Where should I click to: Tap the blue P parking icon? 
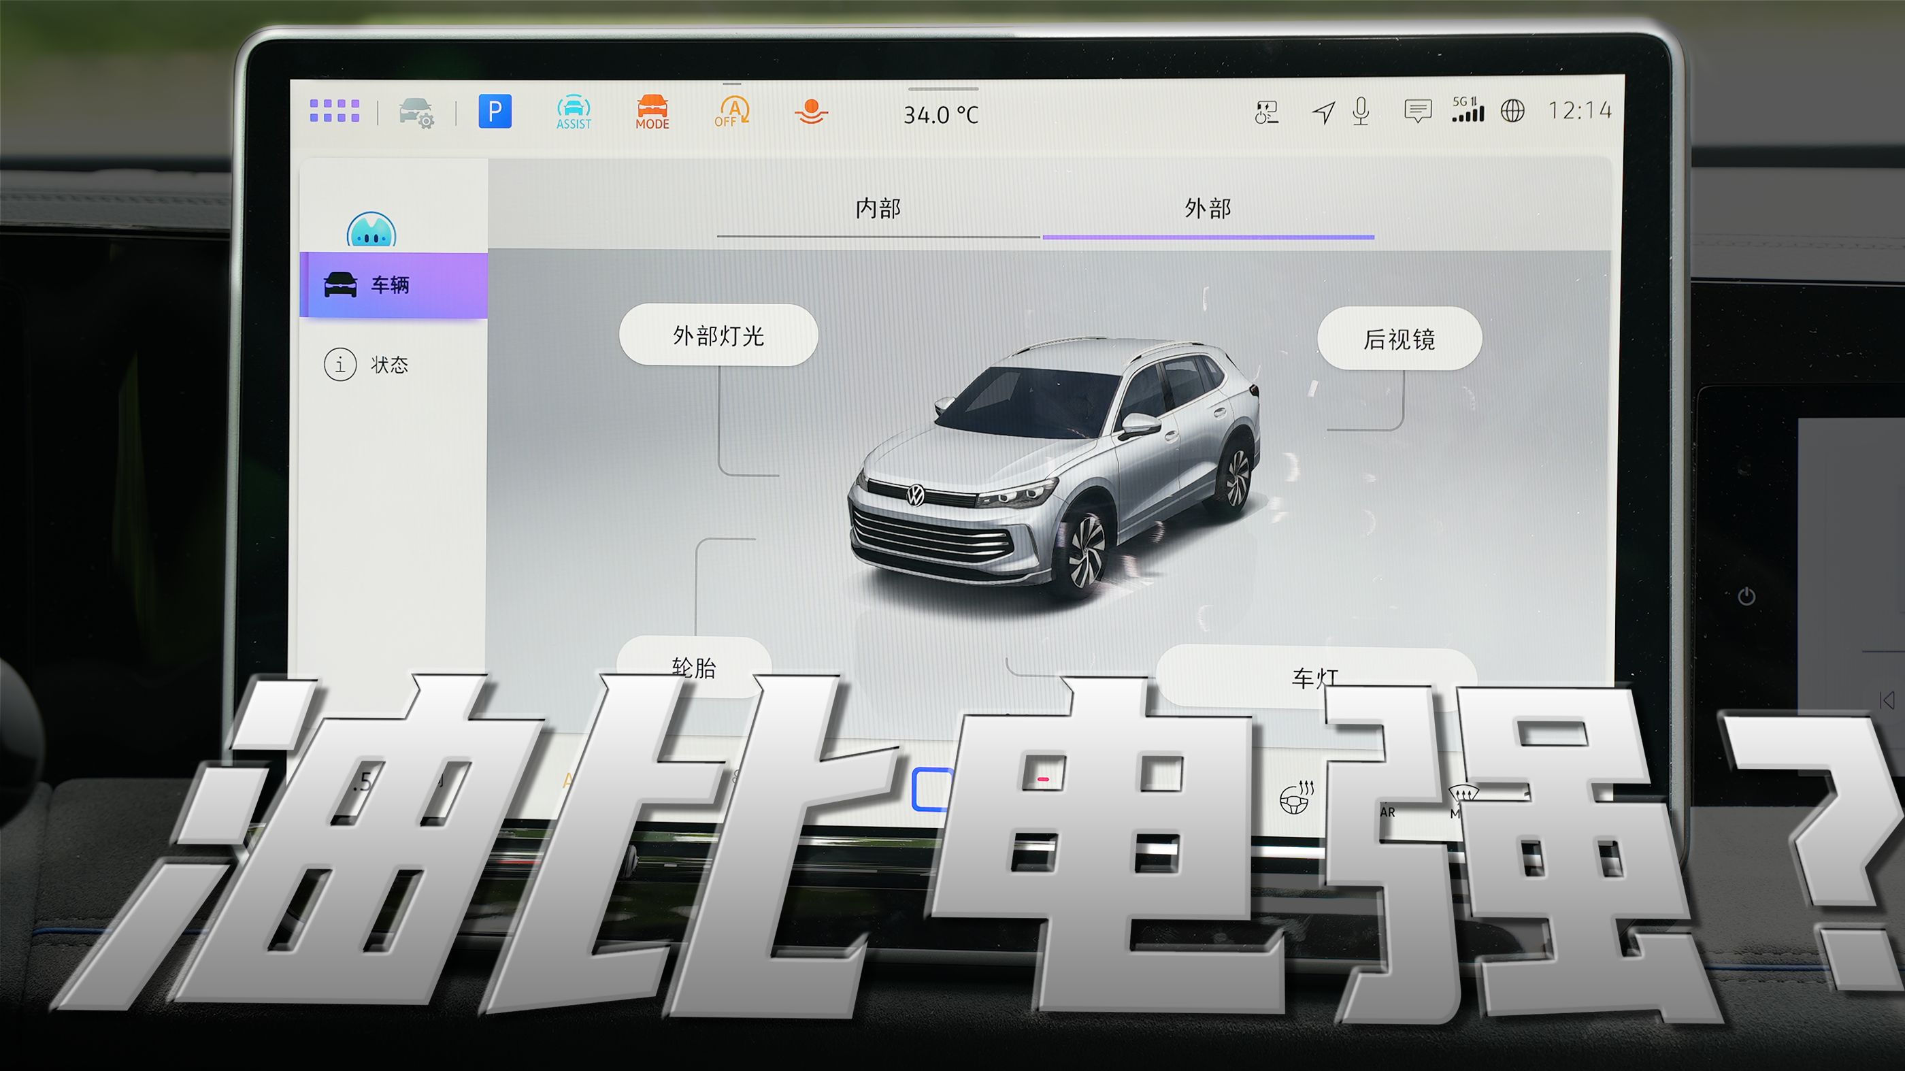pos(495,112)
